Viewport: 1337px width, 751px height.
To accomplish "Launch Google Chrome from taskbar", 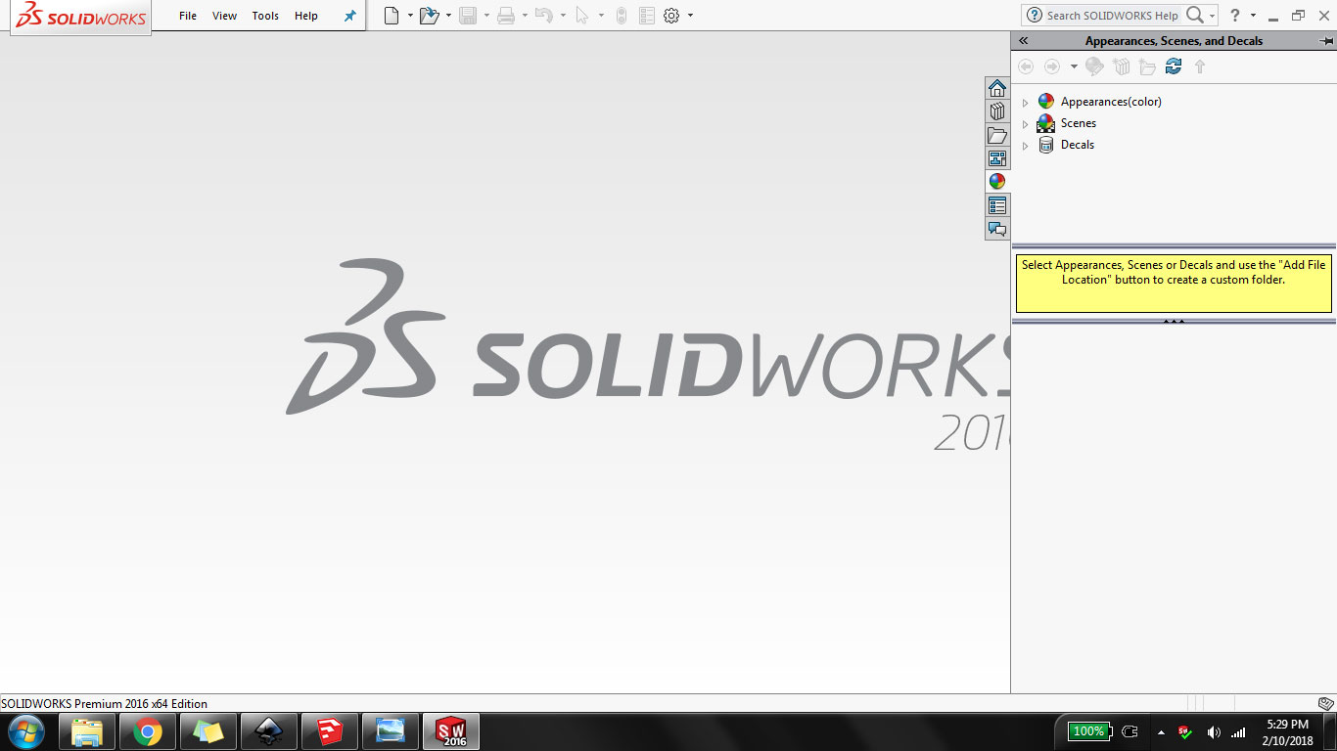I will (x=148, y=731).
